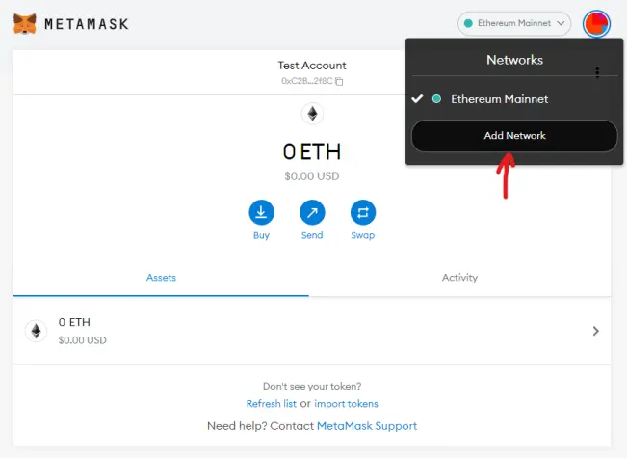The height and width of the screenshot is (458, 627).
Task: Click the METAMASK wordmark text
Action: click(87, 24)
